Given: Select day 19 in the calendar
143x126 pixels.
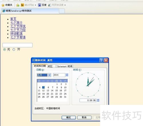Looking at the screenshot, I should tap(43, 94).
